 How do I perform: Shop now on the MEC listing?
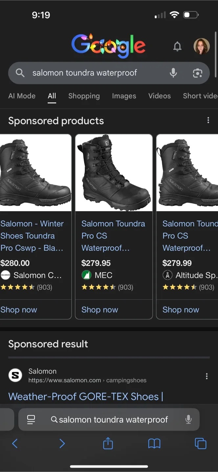coord(99,309)
